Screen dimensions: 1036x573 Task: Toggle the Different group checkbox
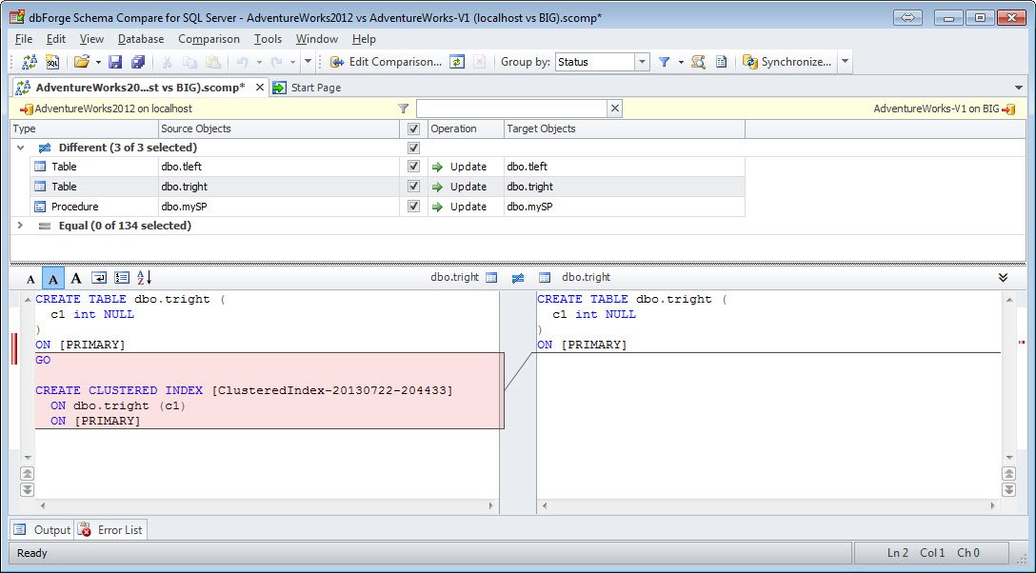413,148
